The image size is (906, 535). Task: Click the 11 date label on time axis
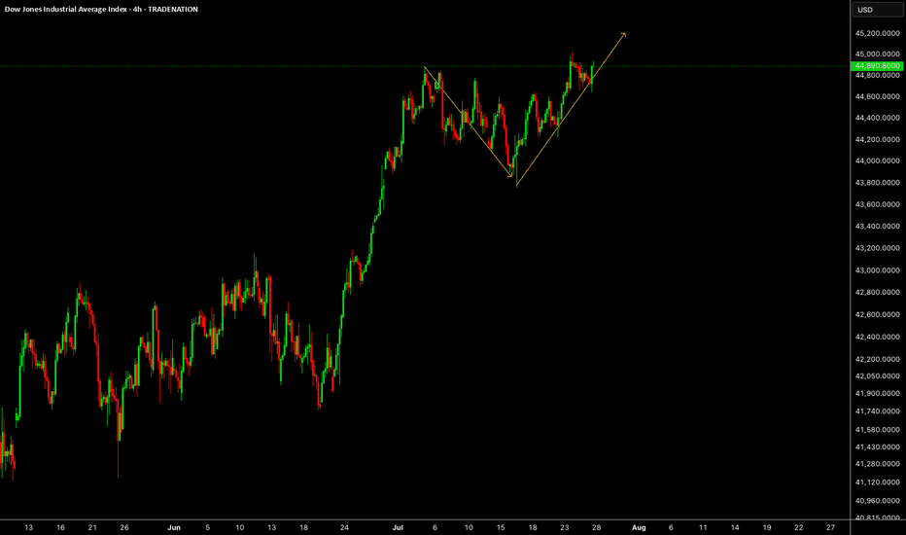point(703,527)
